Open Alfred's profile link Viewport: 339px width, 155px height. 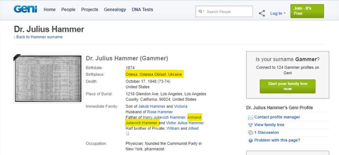coord(193,129)
